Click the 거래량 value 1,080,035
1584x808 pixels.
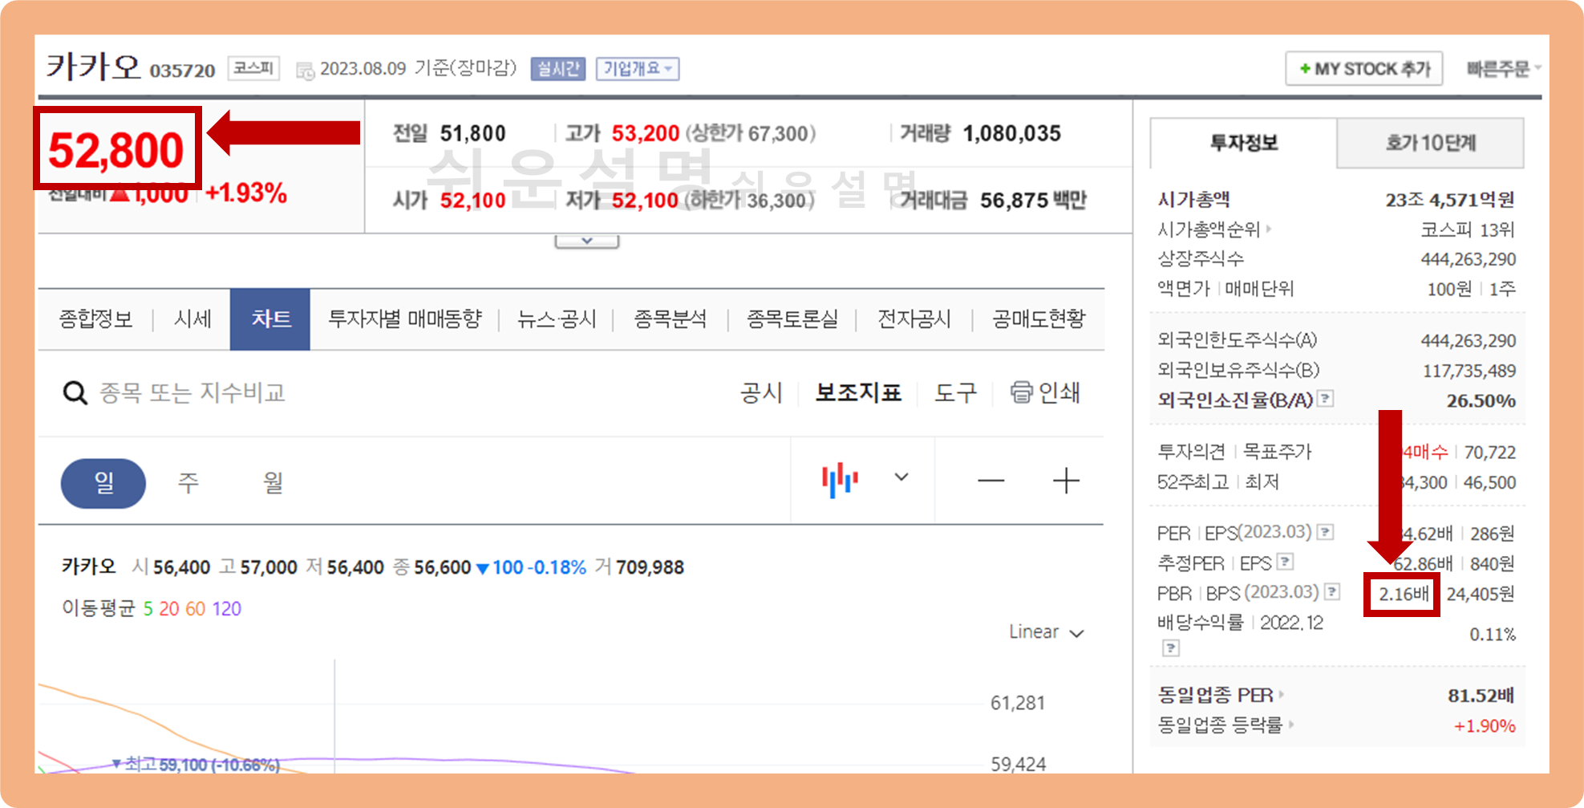1012,133
